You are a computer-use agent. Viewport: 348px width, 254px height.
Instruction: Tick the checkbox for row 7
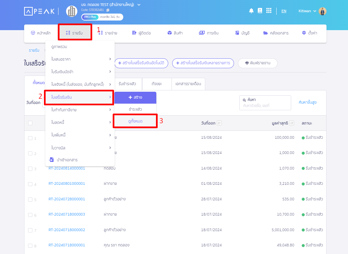30,230
